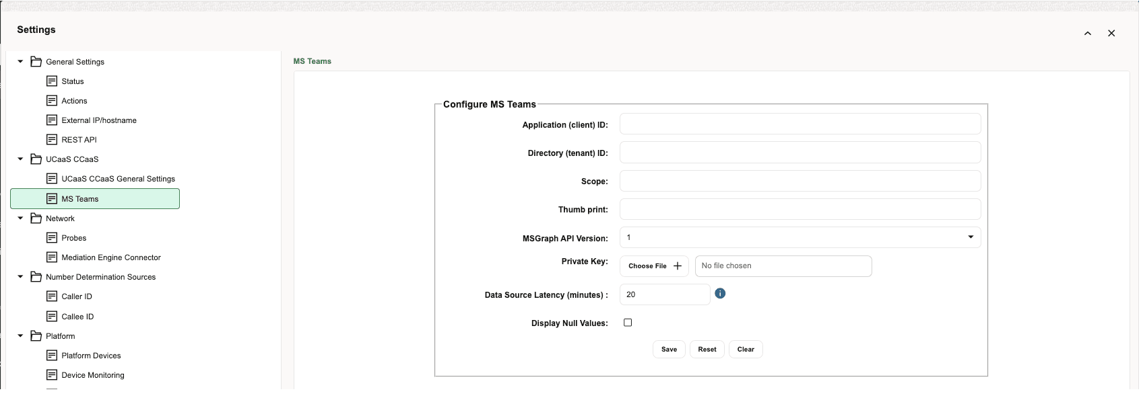Enable the Display Null Values checkbox
The height and width of the screenshot is (400, 1143).
point(628,323)
